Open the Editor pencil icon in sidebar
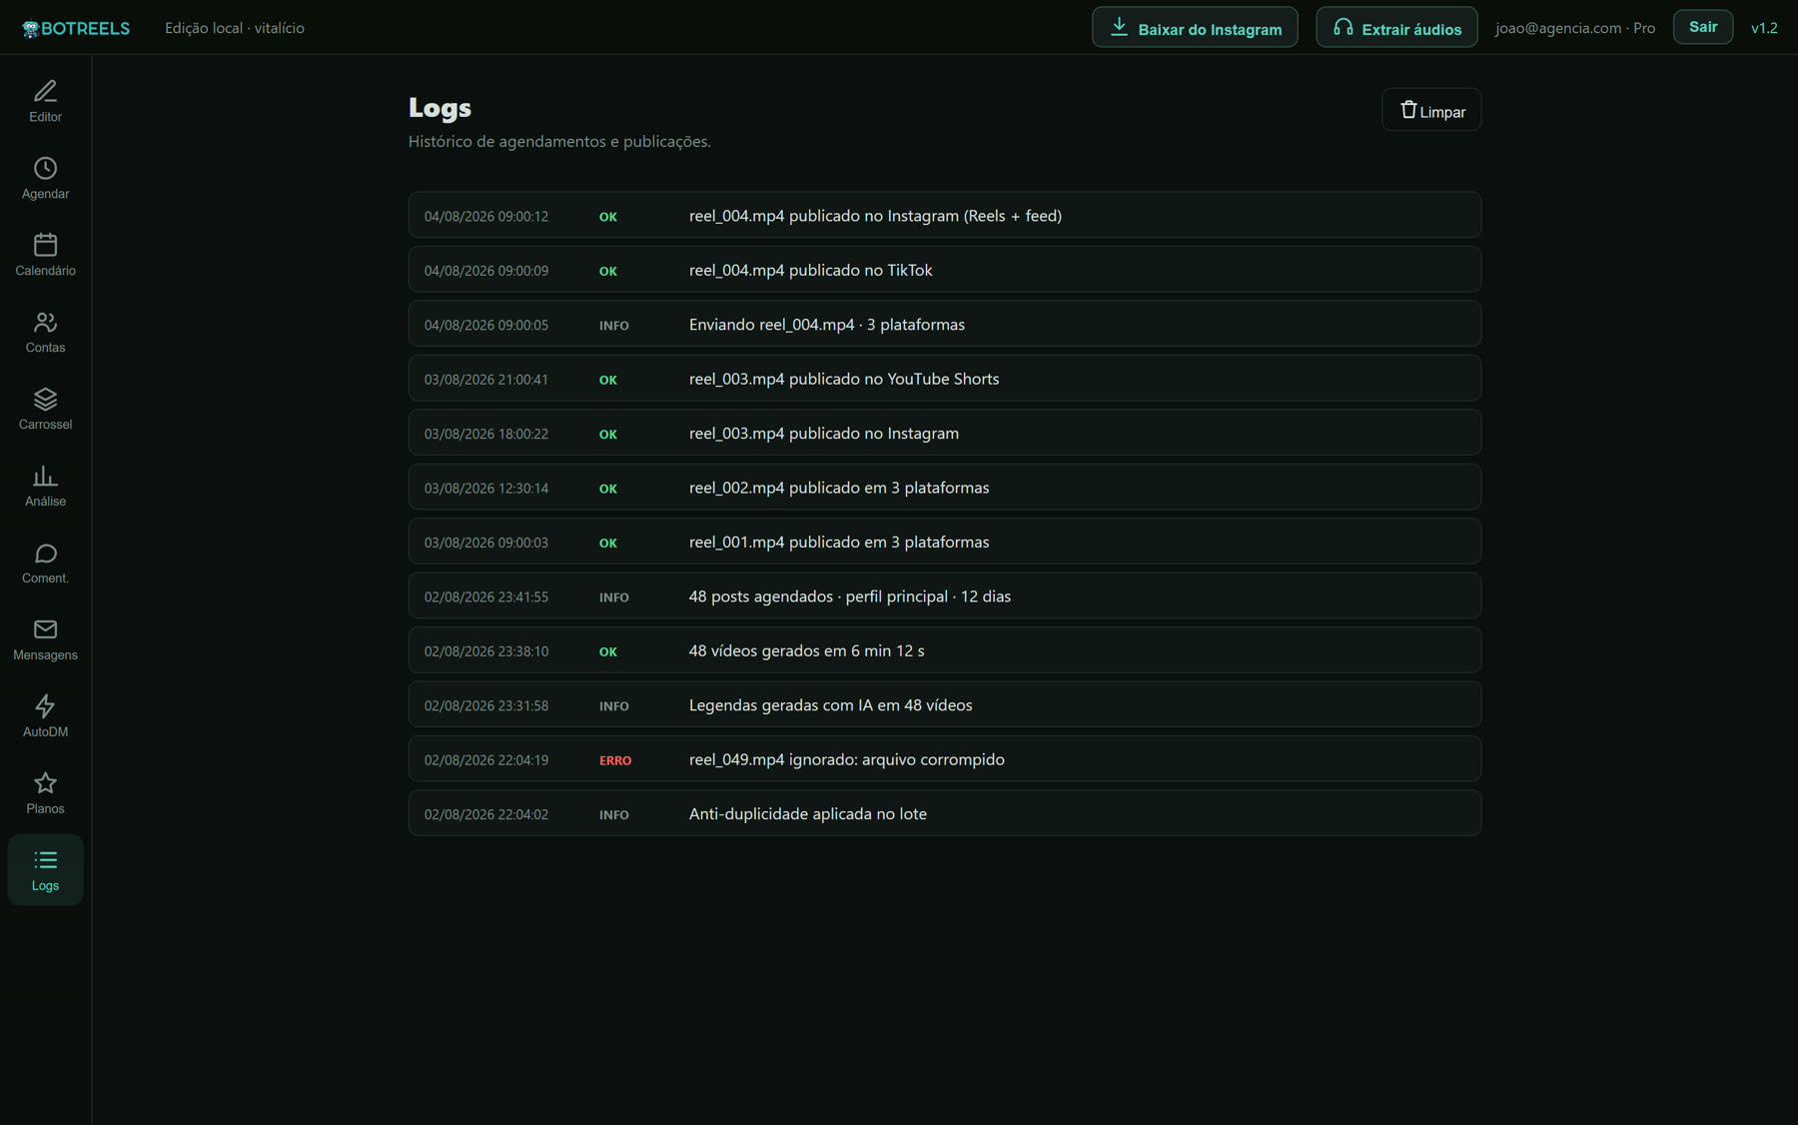1798x1125 pixels. pyautogui.click(x=45, y=91)
